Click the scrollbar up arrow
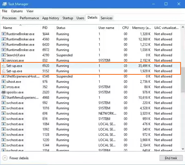This screenshot has height=165, width=185. pos(183,27)
